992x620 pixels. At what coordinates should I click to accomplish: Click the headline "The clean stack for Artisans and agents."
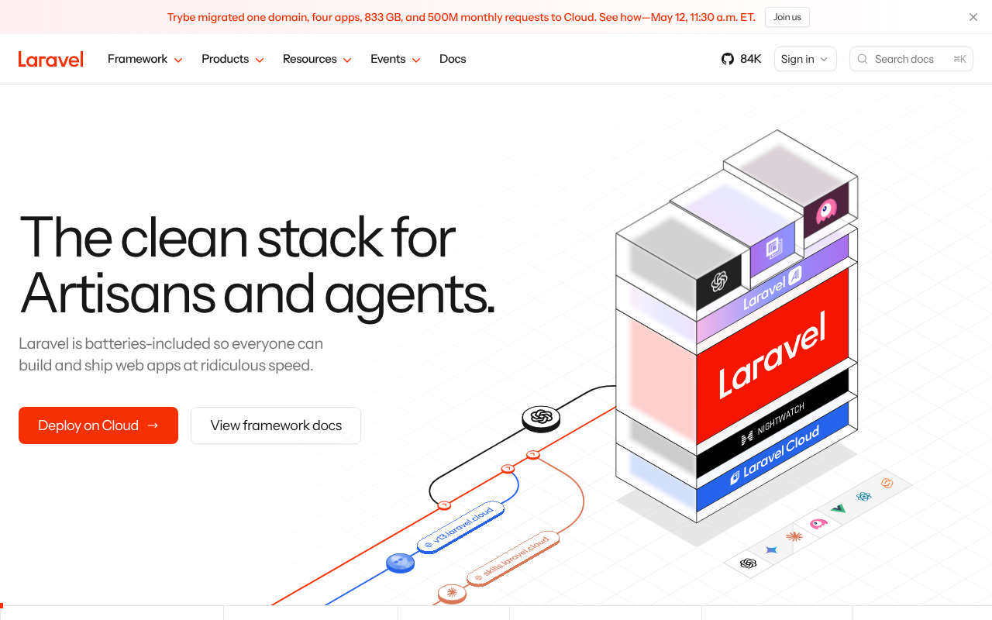tap(257, 265)
